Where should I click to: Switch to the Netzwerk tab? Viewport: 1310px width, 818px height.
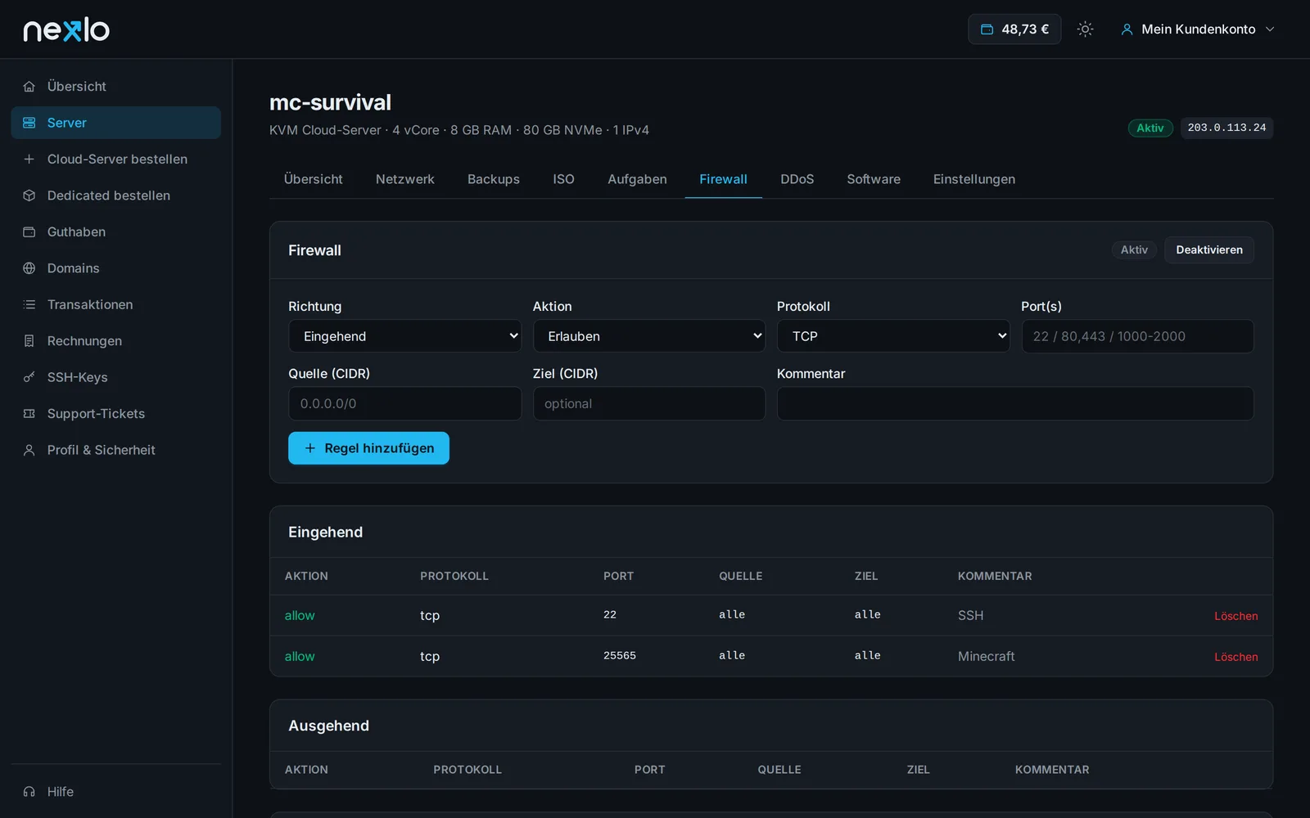(x=404, y=179)
